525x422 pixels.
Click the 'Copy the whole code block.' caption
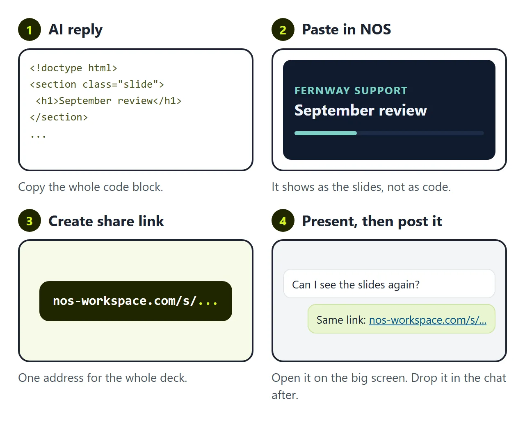[x=91, y=187]
